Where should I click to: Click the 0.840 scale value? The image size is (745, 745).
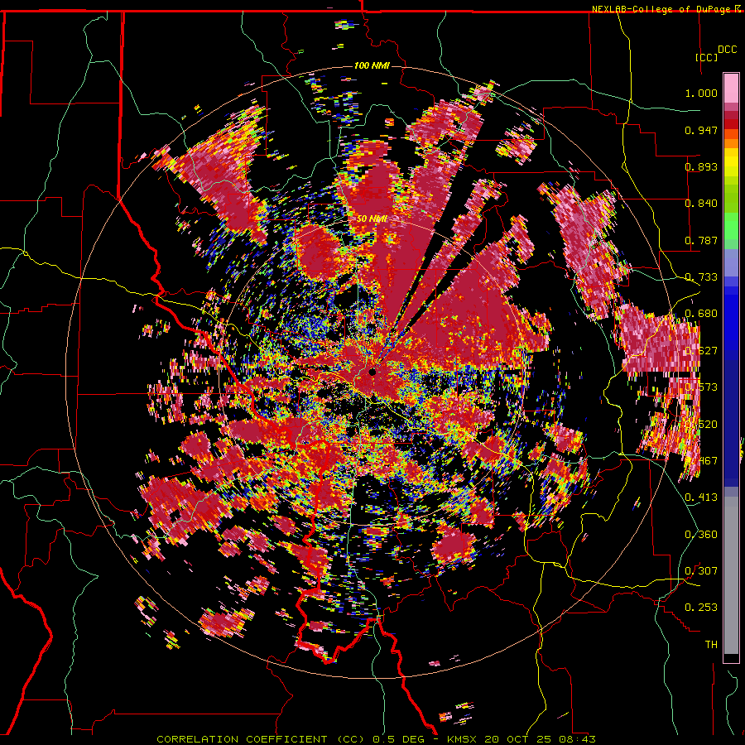701,204
